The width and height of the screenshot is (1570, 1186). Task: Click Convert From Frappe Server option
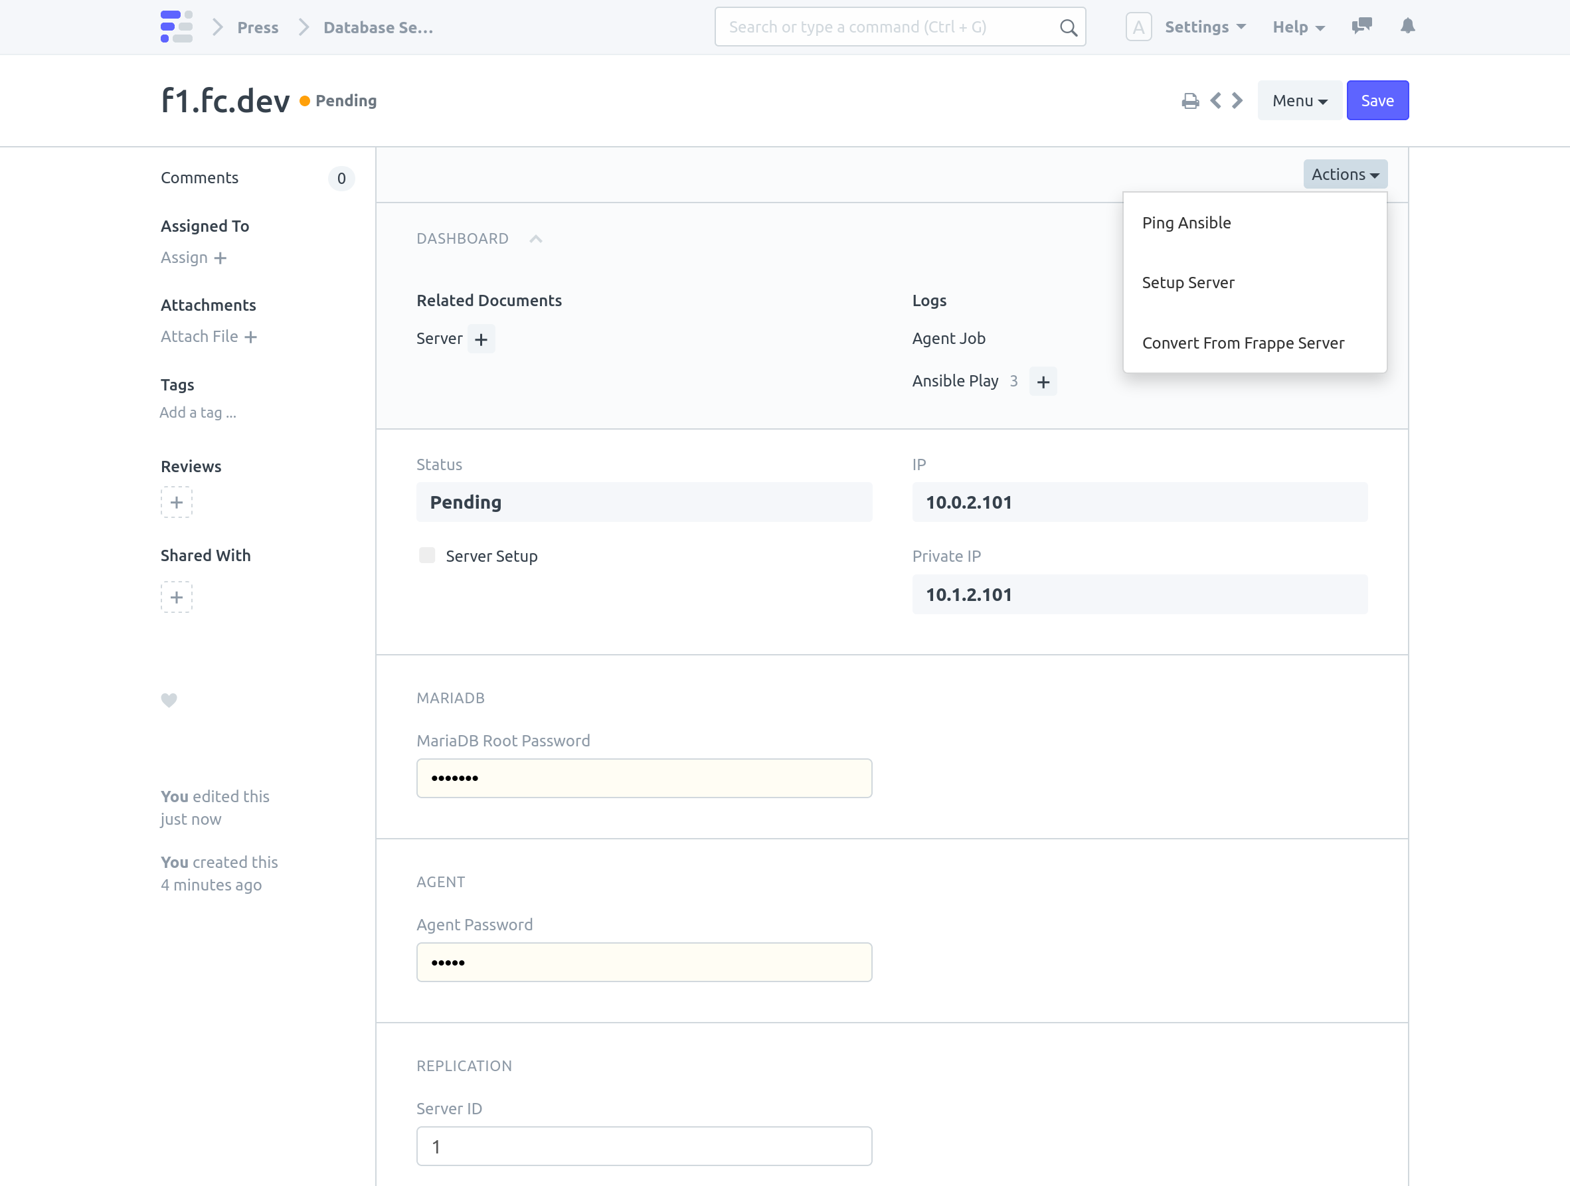click(1243, 343)
